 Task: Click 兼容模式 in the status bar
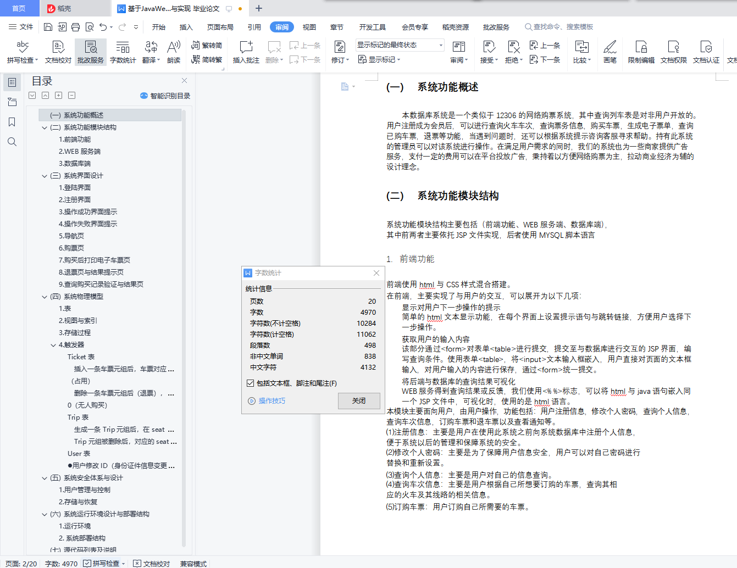pos(193,564)
